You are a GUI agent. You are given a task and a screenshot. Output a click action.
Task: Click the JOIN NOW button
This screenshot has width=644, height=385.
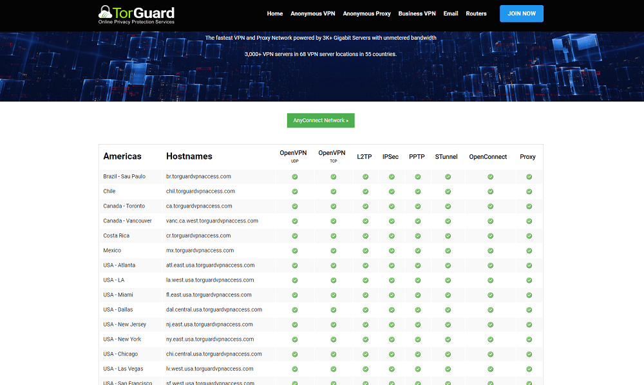click(x=521, y=13)
